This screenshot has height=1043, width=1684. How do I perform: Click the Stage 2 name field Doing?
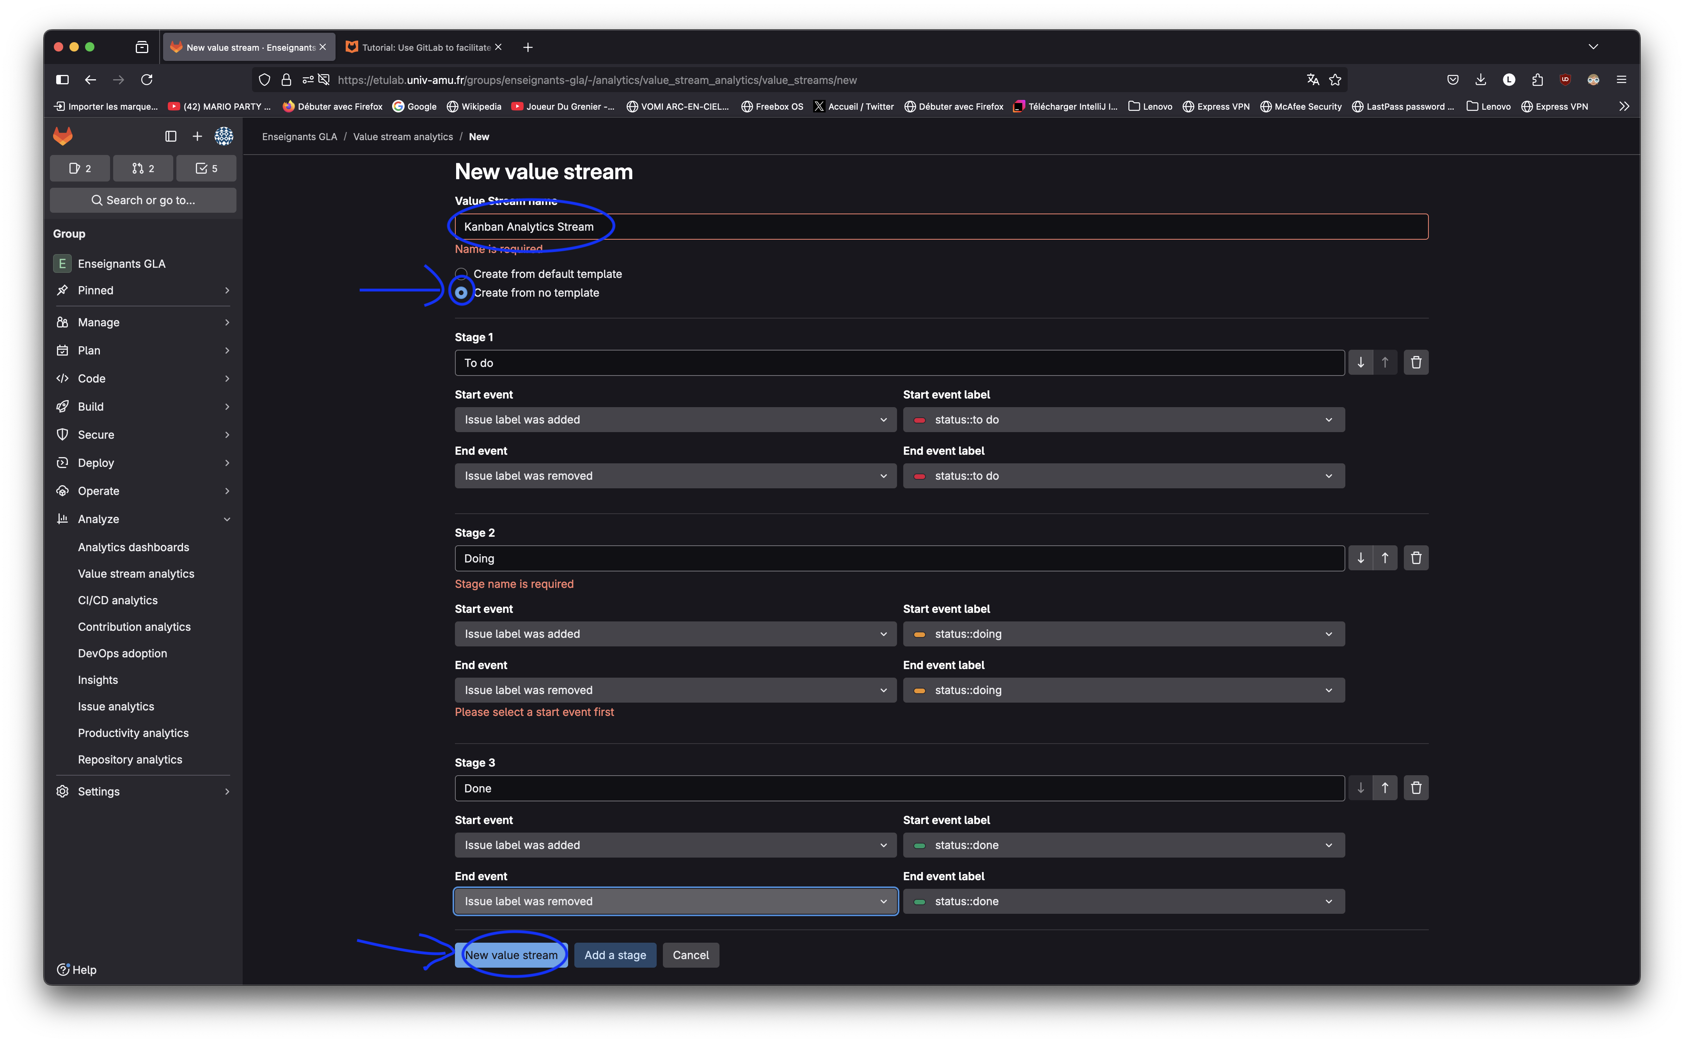pos(900,558)
